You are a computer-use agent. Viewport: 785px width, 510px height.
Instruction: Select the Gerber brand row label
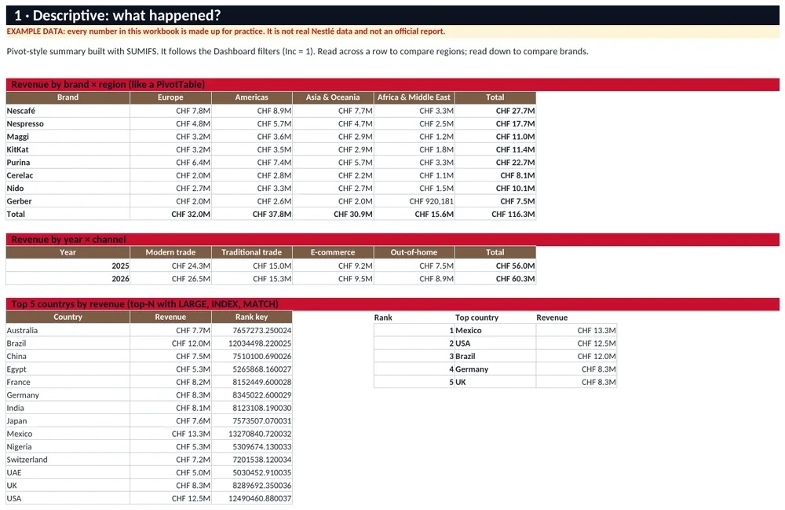click(x=68, y=201)
